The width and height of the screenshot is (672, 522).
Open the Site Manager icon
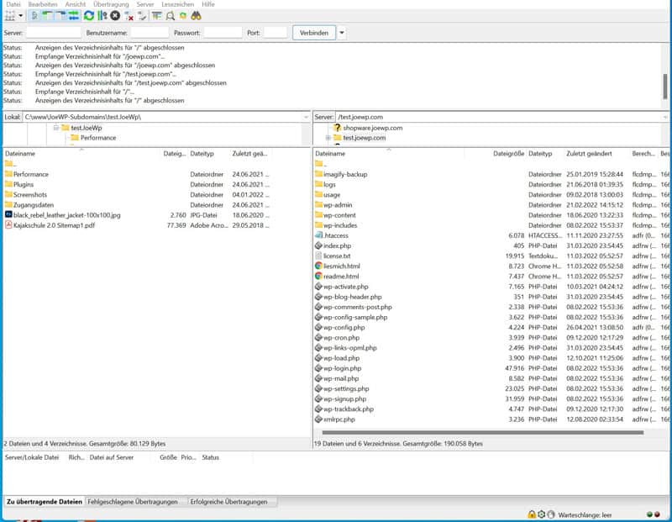[10, 16]
